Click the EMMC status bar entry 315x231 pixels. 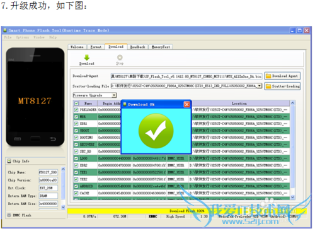153,216
